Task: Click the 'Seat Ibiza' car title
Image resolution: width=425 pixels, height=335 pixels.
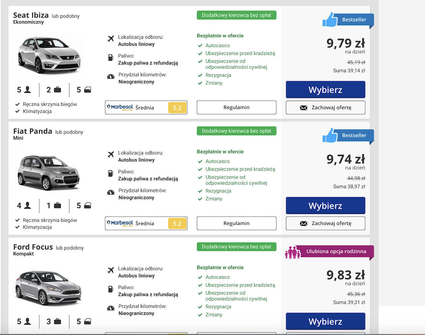Action: 31,15
